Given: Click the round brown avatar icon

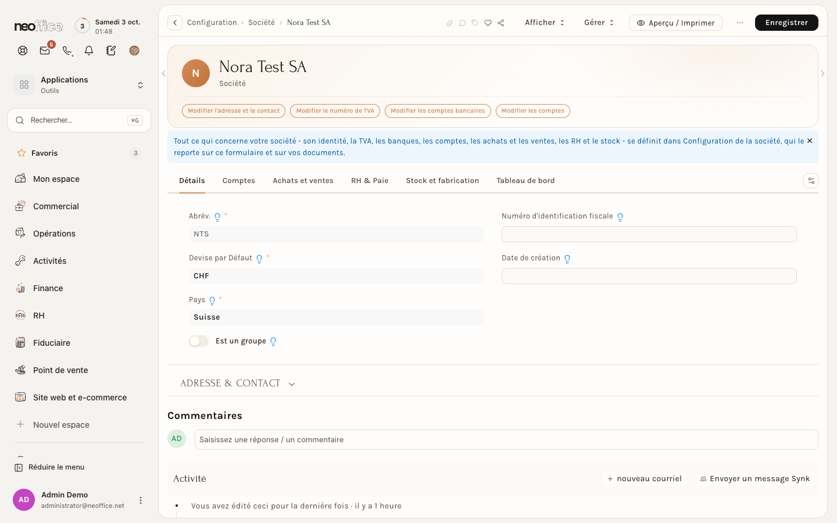Looking at the screenshot, I should pos(134,51).
